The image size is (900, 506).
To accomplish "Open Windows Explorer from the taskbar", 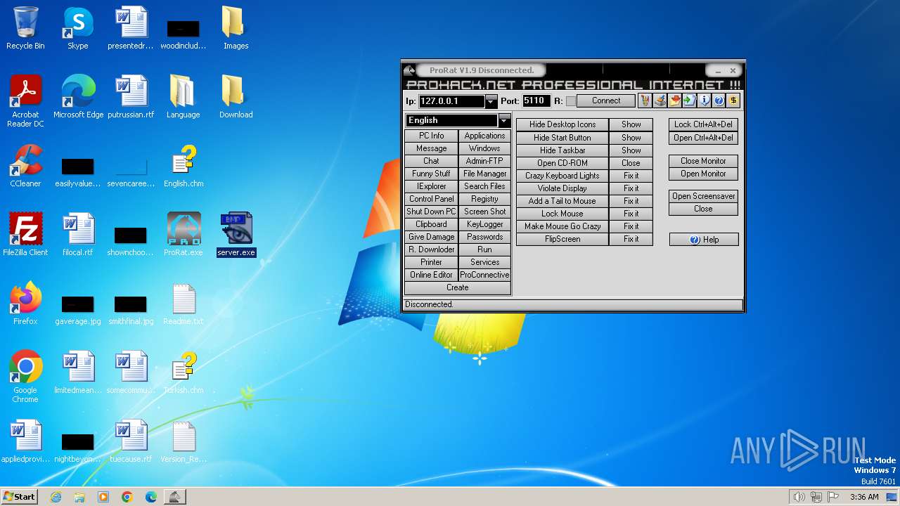I will point(79,497).
